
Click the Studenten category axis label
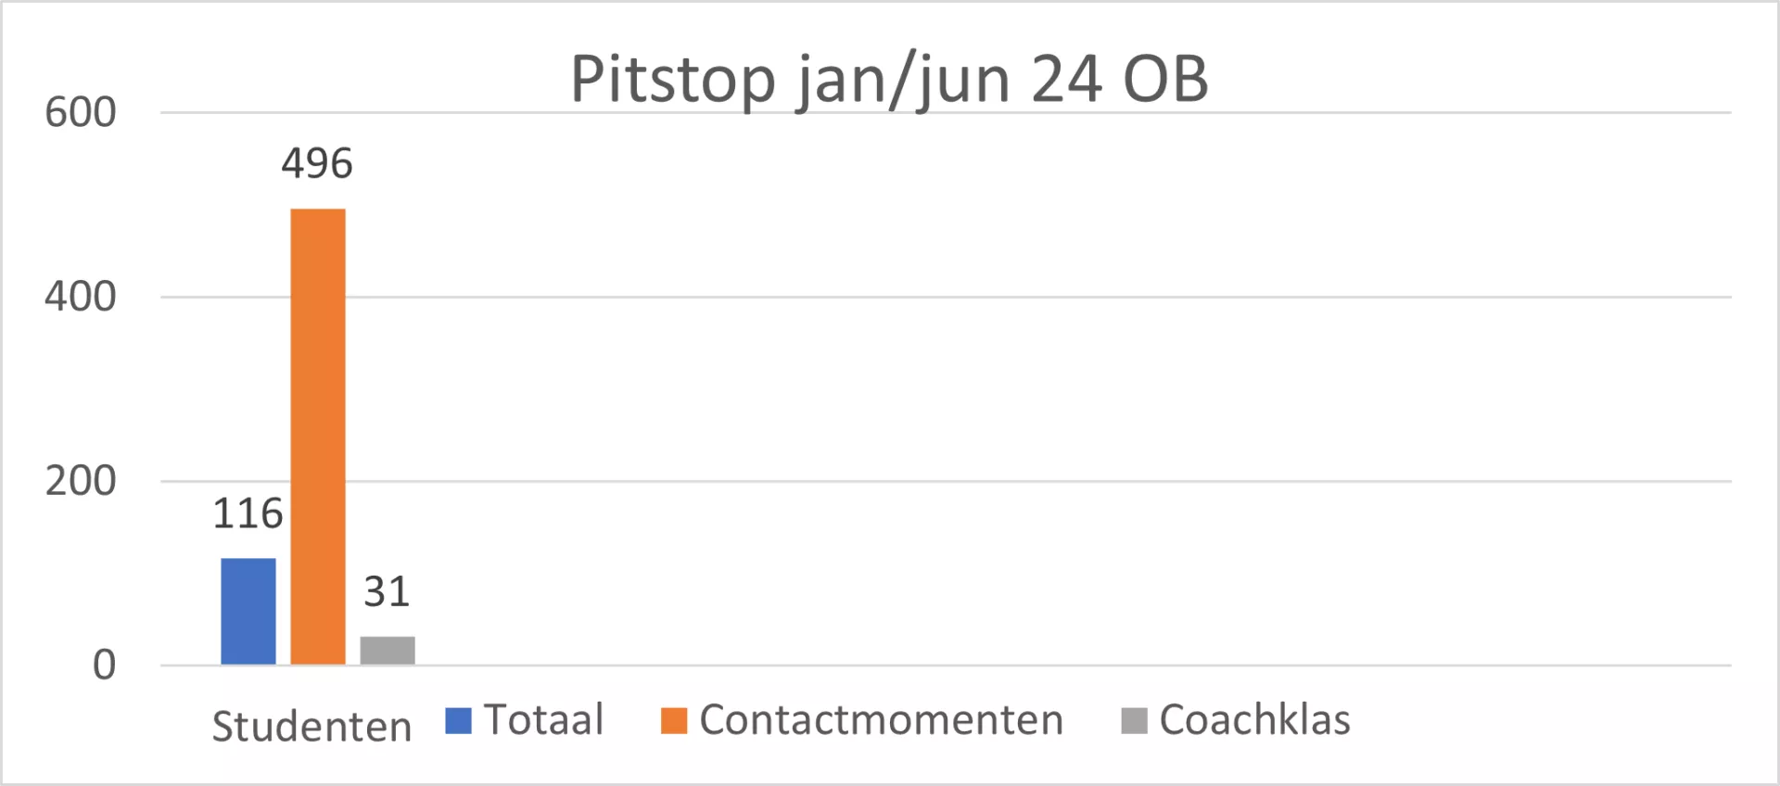[x=311, y=726]
